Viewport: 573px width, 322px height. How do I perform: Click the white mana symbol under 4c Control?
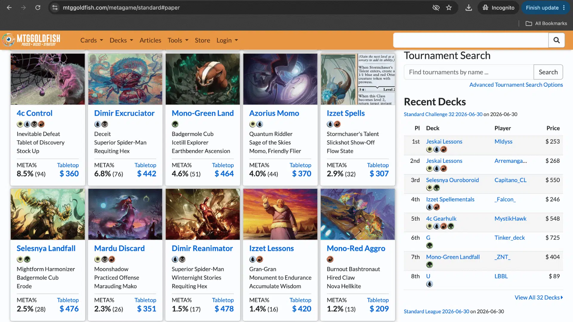click(20, 124)
